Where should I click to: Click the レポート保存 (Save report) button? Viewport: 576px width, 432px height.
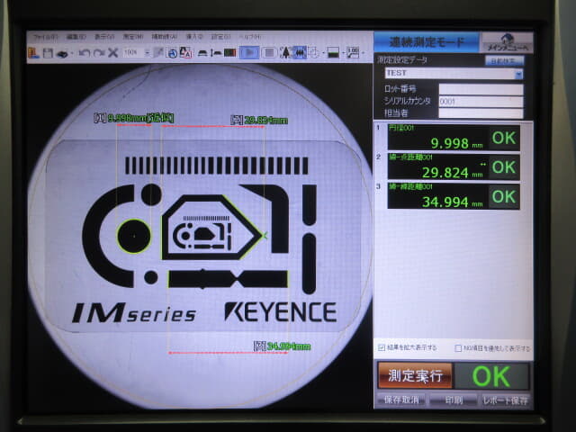coord(505,400)
